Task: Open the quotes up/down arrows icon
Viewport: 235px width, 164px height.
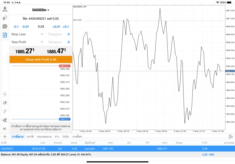Action: 5,18
